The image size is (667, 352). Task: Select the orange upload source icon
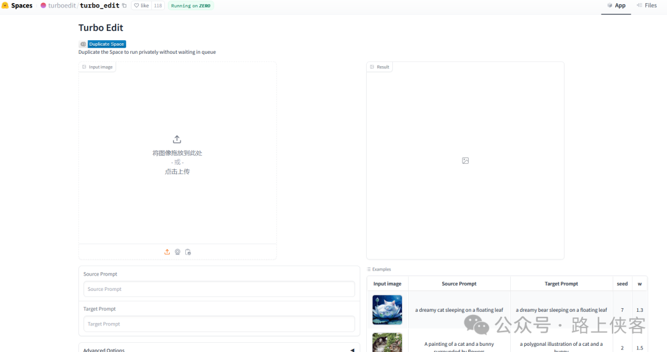click(x=167, y=252)
